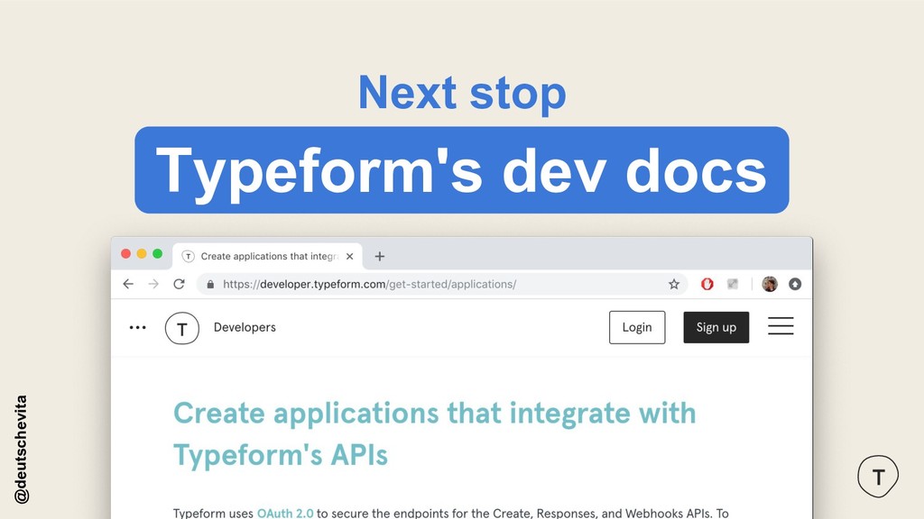Select the 'Create applications that integr' tab

267,256
